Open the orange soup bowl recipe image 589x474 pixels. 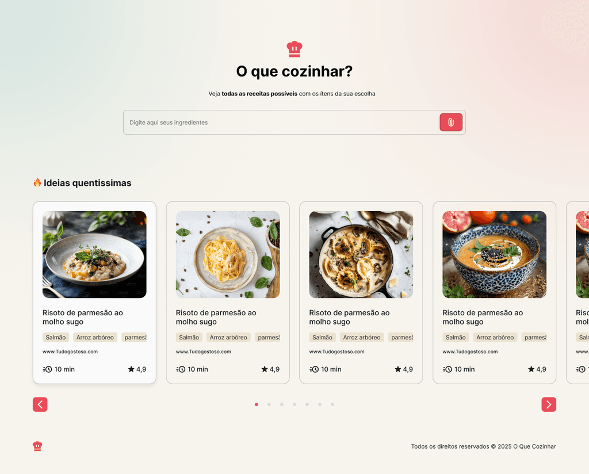[x=494, y=255]
